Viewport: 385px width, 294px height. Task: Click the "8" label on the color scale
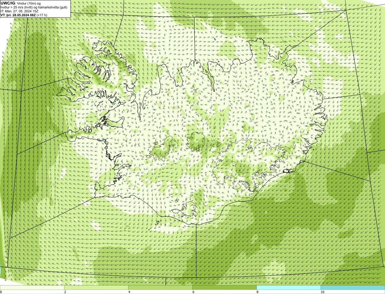(x=257, y=292)
